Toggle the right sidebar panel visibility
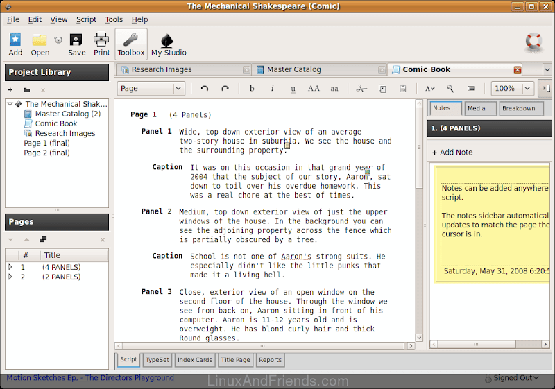The width and height of the screenshot is (555, 389). 546,89
